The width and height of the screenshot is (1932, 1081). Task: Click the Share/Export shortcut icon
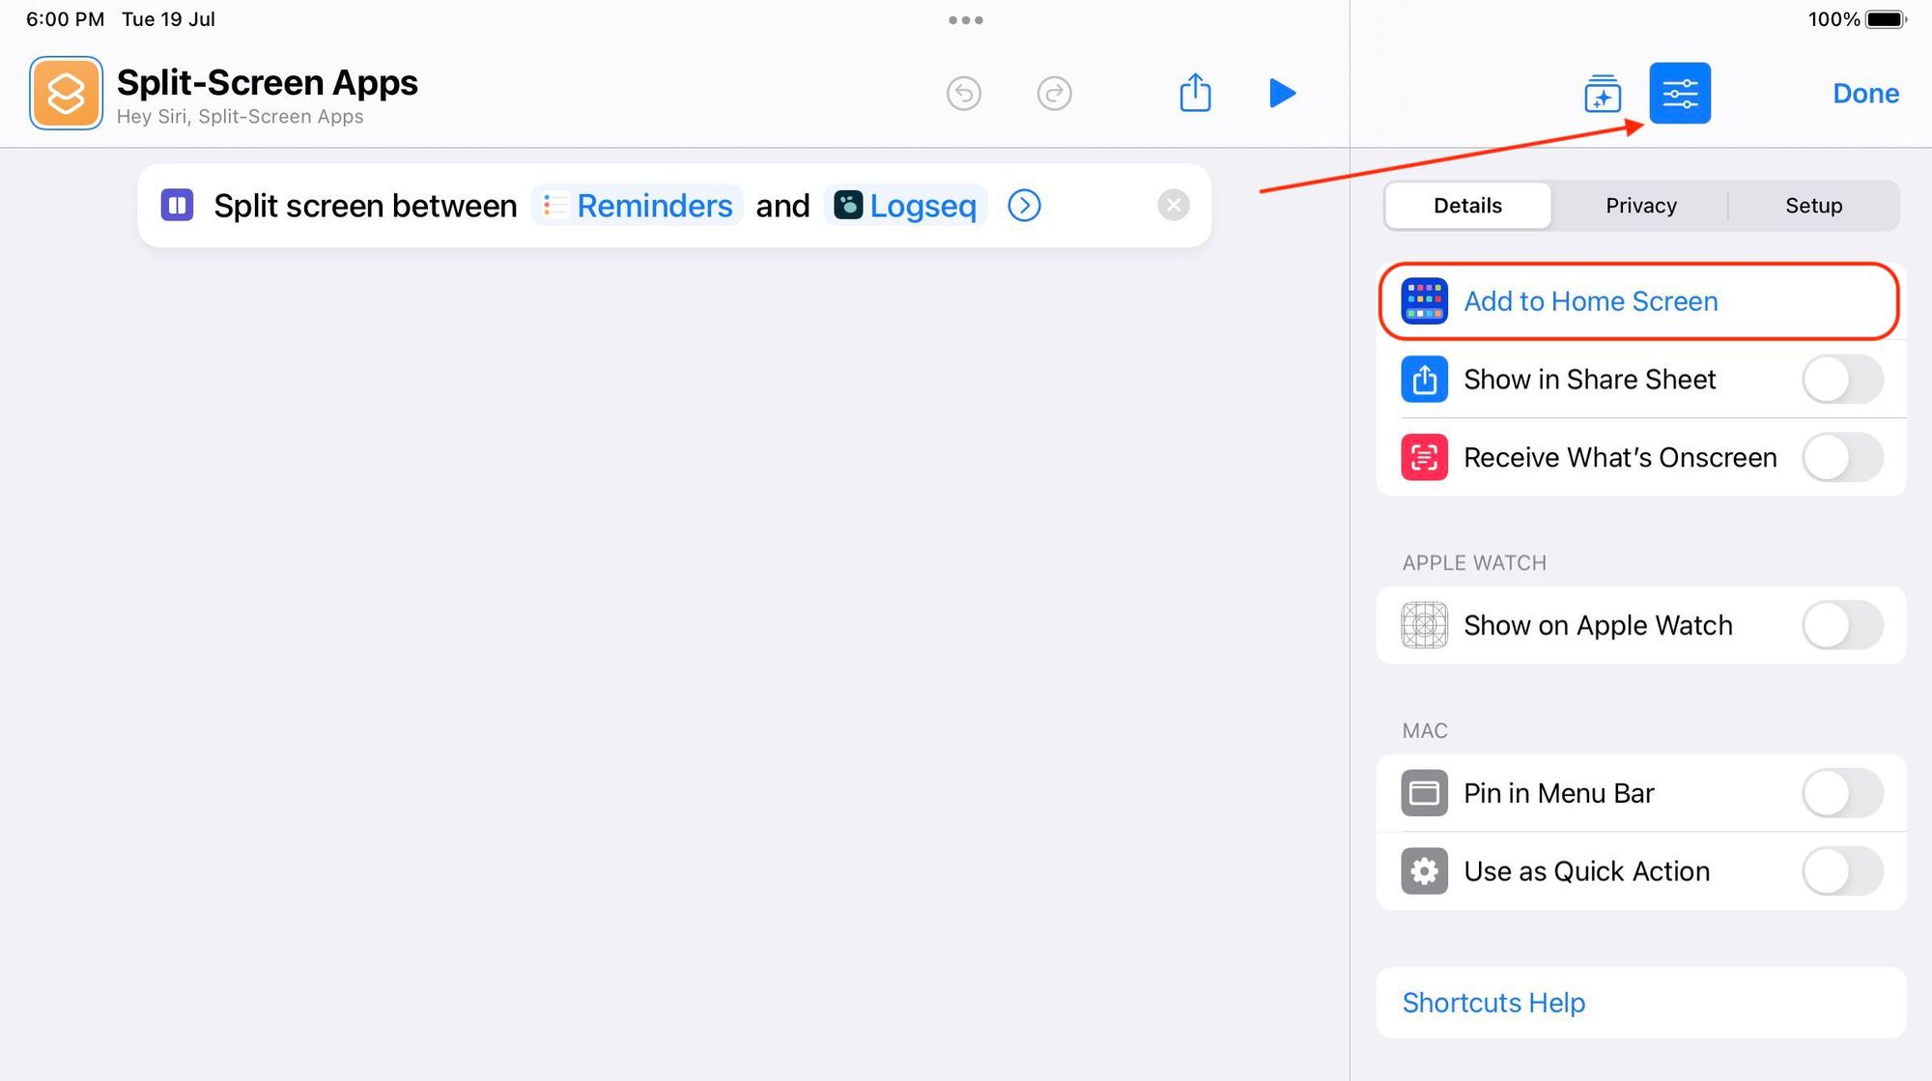pyautogui.click(x=1194, y=92)
